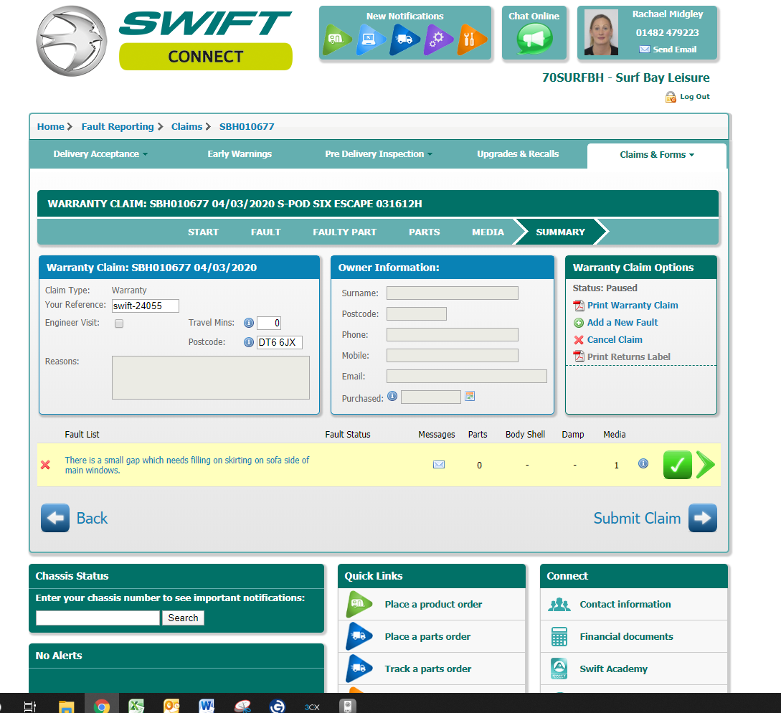Click owner Mobile field
This screenshot has height=713, width=781.
click(x=453, y=355)
